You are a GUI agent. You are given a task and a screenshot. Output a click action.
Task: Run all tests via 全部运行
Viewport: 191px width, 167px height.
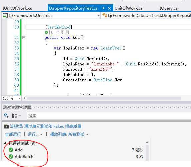[13, 134]
